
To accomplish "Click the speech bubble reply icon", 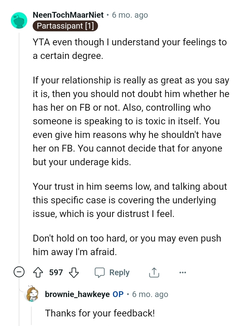I will tap(100, 273).
